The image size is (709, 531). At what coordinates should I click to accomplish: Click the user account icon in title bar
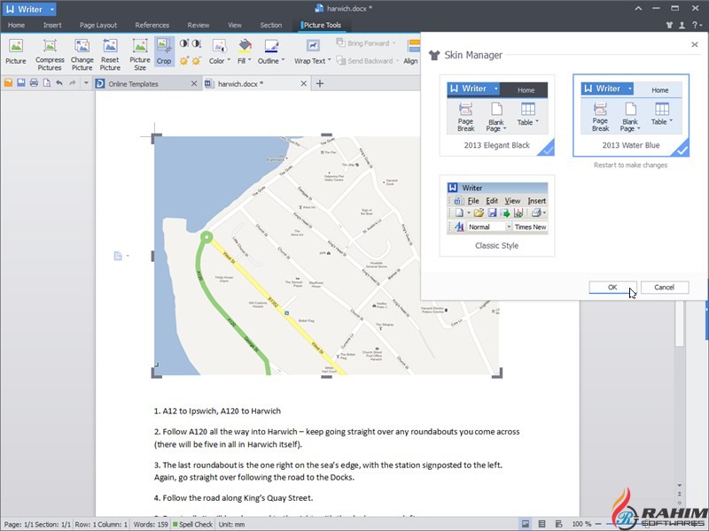(x=682, y=26)
